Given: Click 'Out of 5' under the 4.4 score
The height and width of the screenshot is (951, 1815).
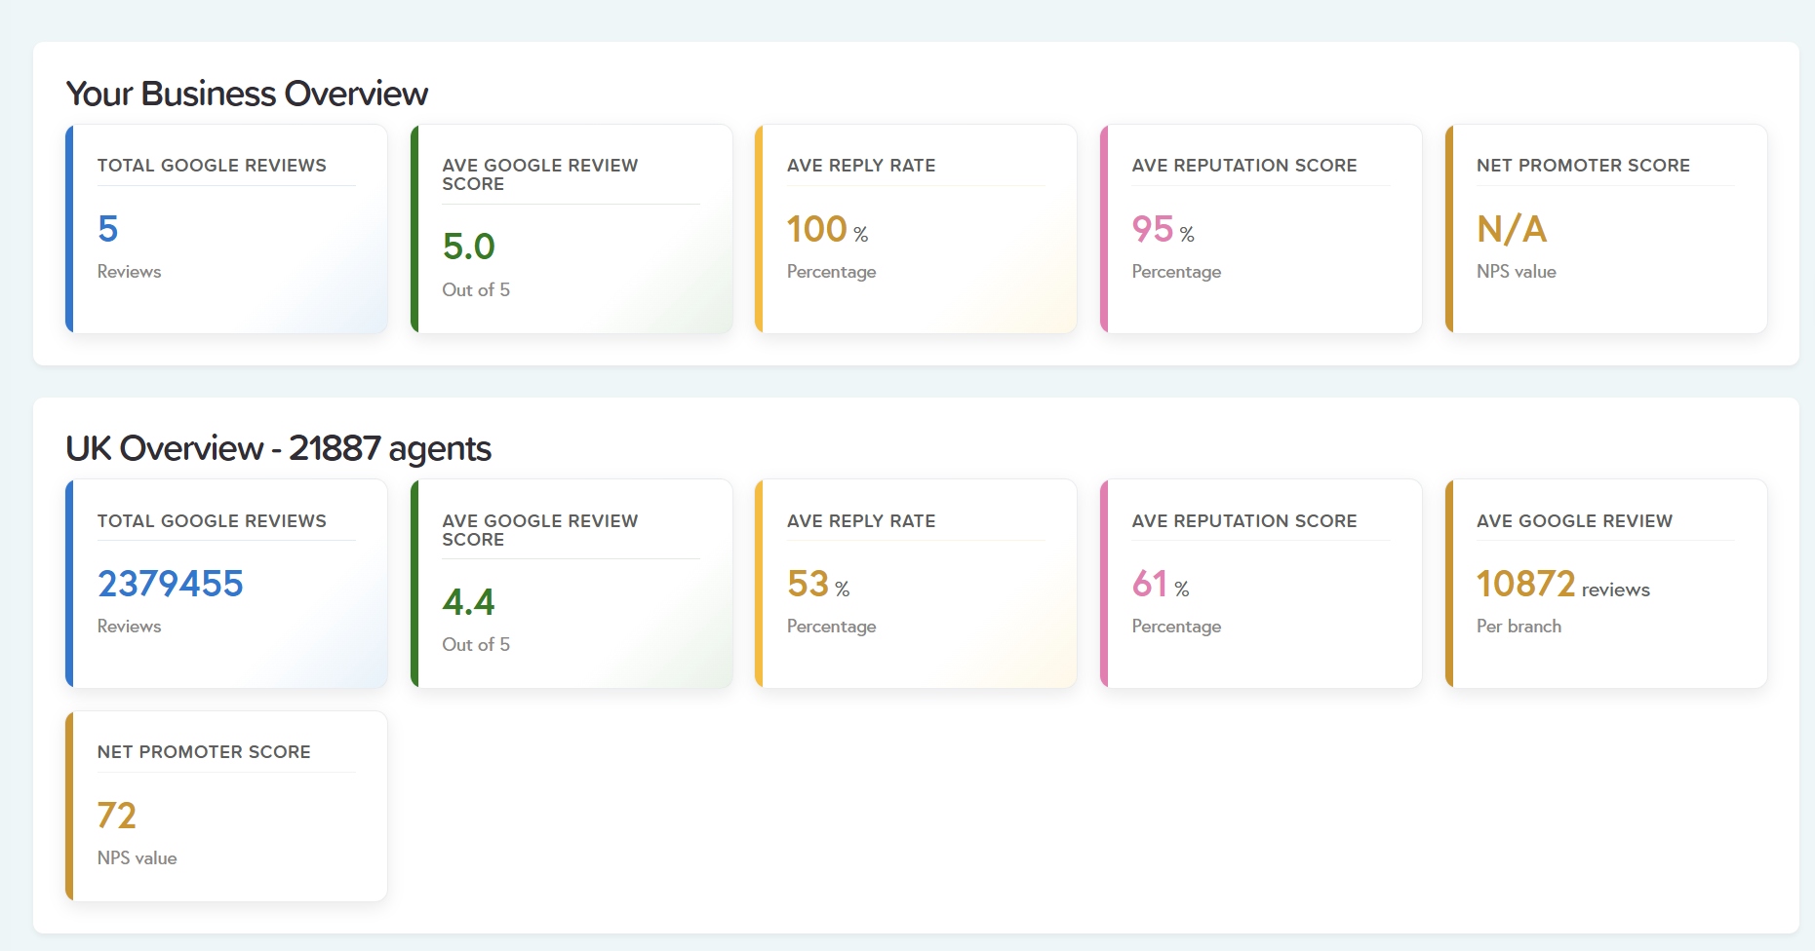Looking at the screenshot, I should coord(476,644).
